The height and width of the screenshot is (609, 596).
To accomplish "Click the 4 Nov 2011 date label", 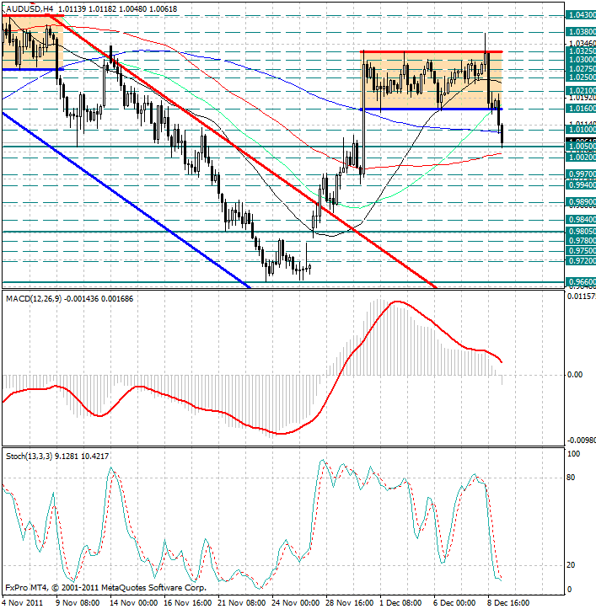I will click(23, 603).
